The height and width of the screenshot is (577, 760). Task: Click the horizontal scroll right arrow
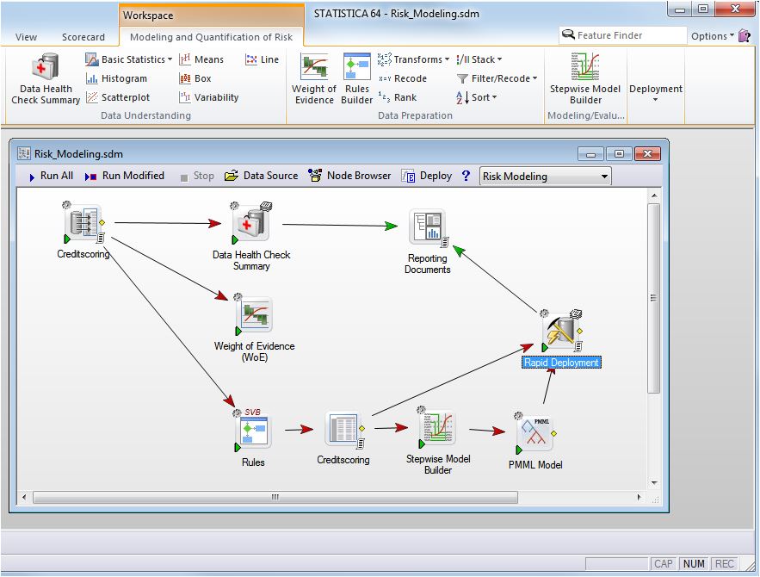click(639, 497)
